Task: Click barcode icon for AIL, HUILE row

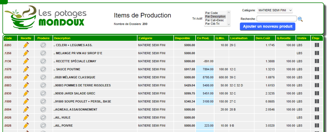Action: pyautogui.click(x=317, y=117)
